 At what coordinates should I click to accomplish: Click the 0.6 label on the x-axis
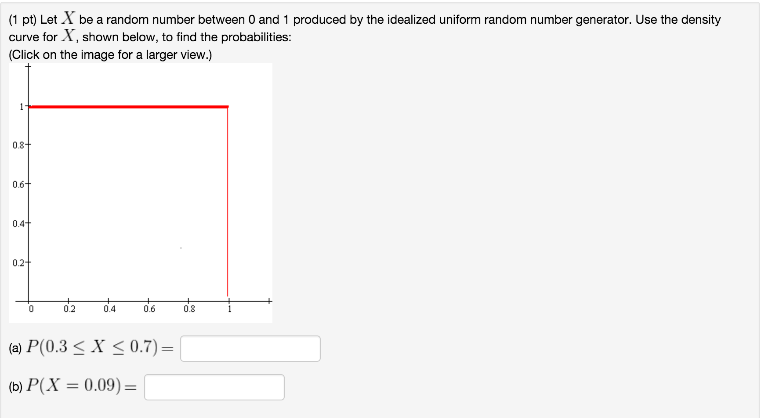[149, 309]
